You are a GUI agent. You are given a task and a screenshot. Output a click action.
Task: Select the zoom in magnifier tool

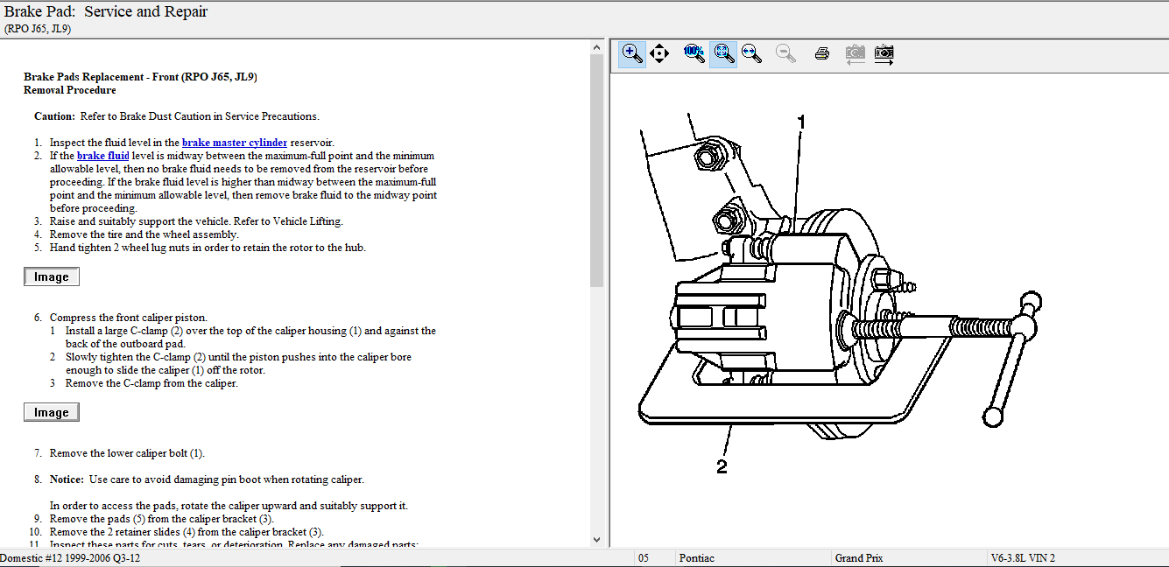[x=631, y=53]
